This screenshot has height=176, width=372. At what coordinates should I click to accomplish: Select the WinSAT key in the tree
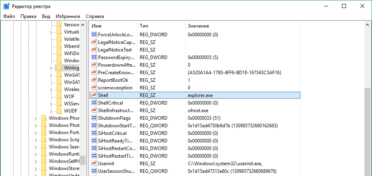pos(71,75)
